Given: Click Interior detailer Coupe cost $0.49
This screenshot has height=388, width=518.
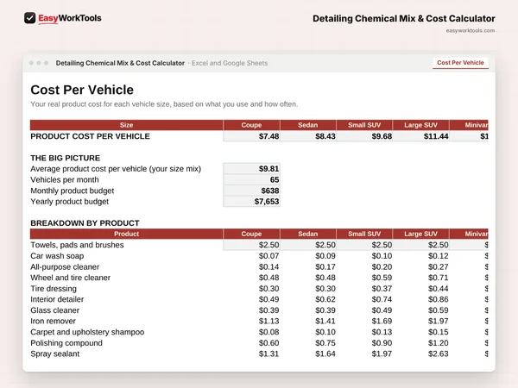Looking at the screenshot, I should [x=268, y=299].
